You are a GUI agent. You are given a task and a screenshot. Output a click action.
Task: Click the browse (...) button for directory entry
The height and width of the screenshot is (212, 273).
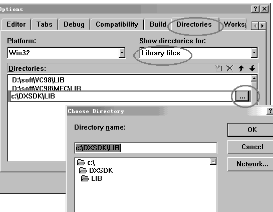(x=242, y=96)
